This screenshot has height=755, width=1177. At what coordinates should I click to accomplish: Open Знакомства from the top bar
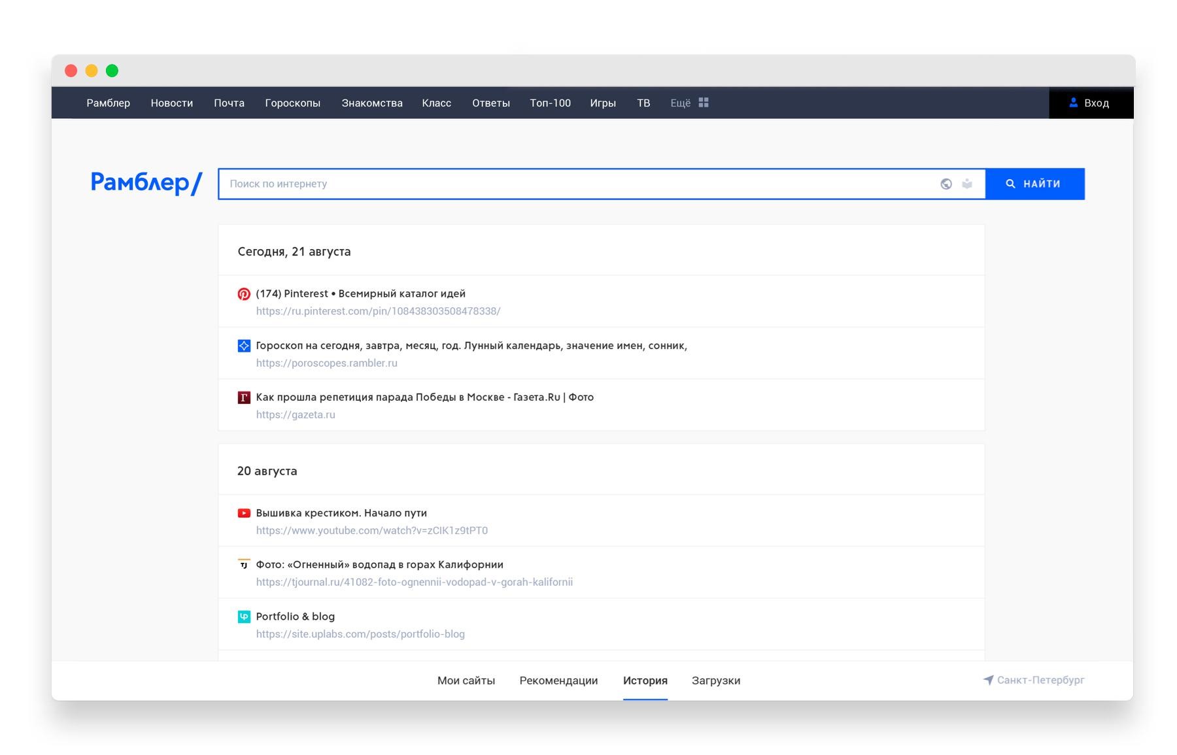click(x=372, y=103)
